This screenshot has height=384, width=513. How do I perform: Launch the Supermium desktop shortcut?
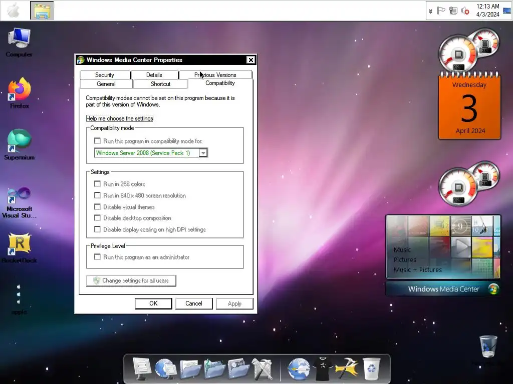point(20,144)
